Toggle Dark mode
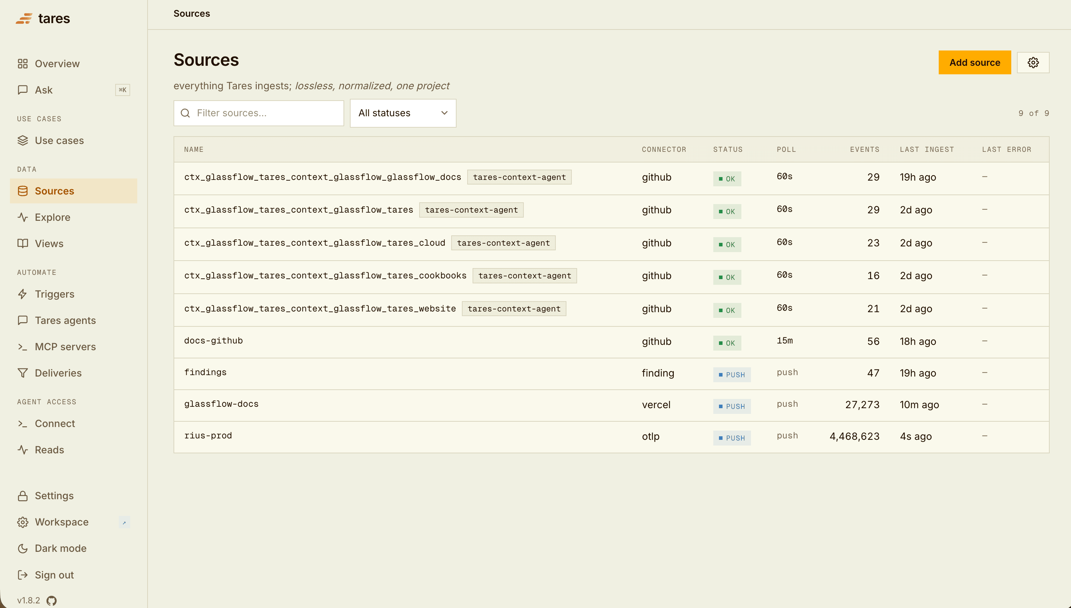This screenshot has height=608, width=1071. click(74, 548)
